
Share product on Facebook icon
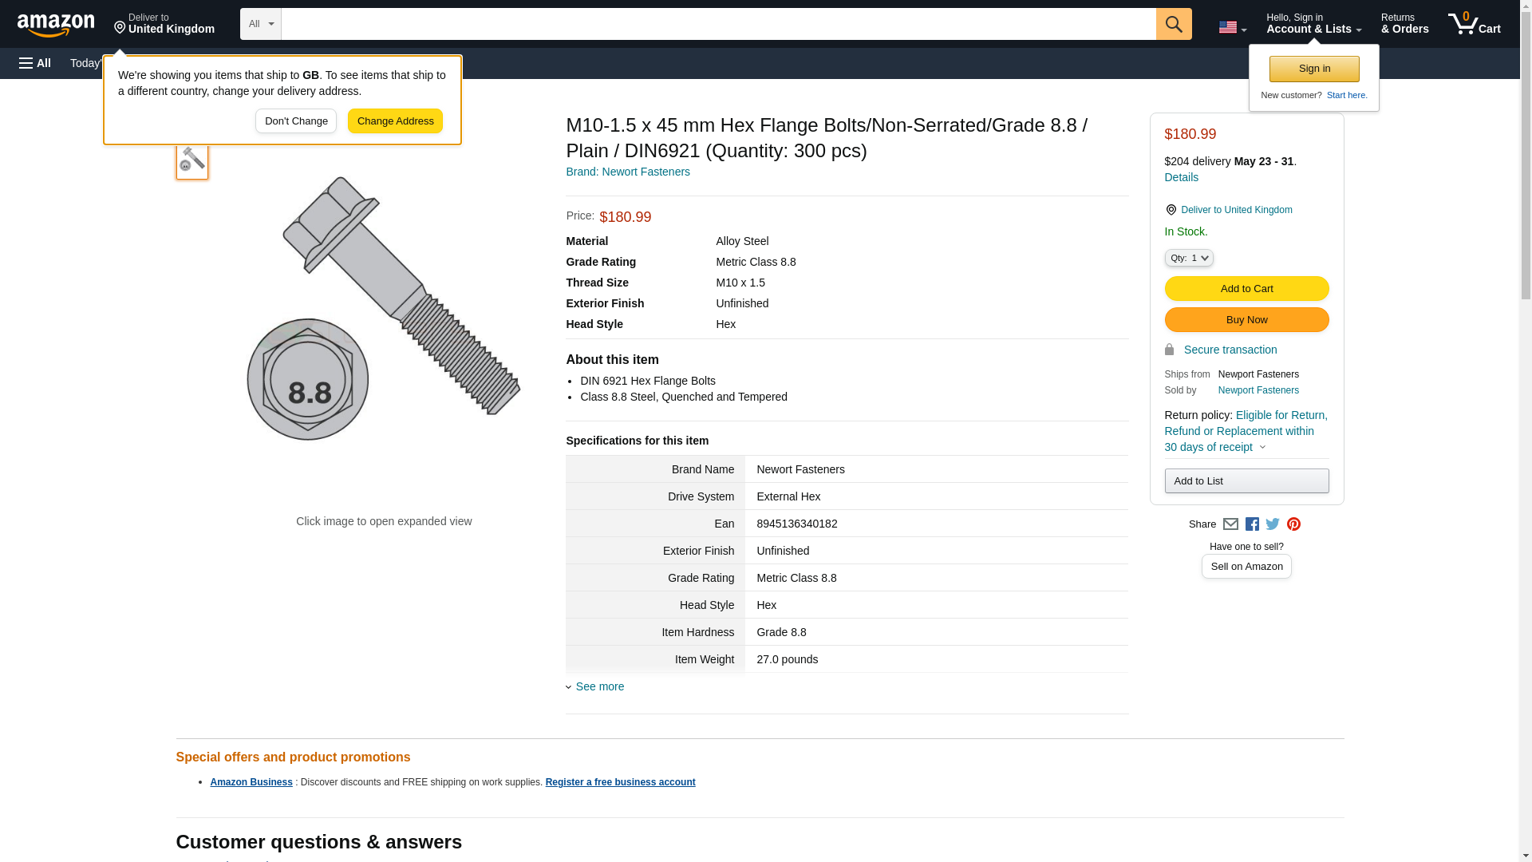coord(1252,524)
